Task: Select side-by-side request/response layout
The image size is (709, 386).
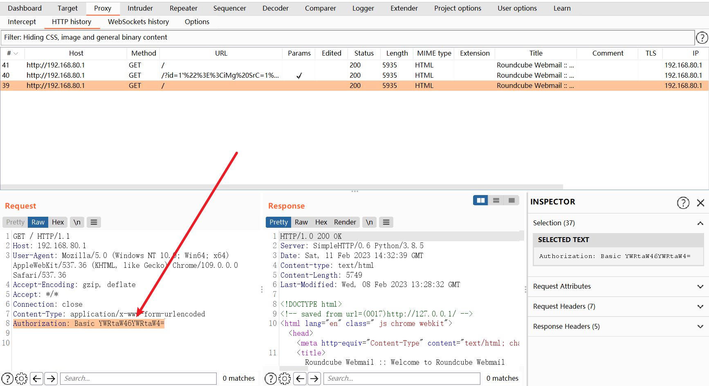Action: coord(480,200)
